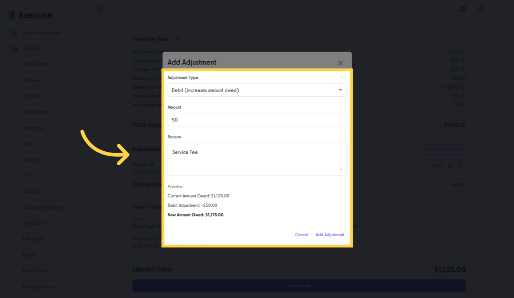Click the Start Payout button
This screenshot has height=298, width=514.
[299, 286]
